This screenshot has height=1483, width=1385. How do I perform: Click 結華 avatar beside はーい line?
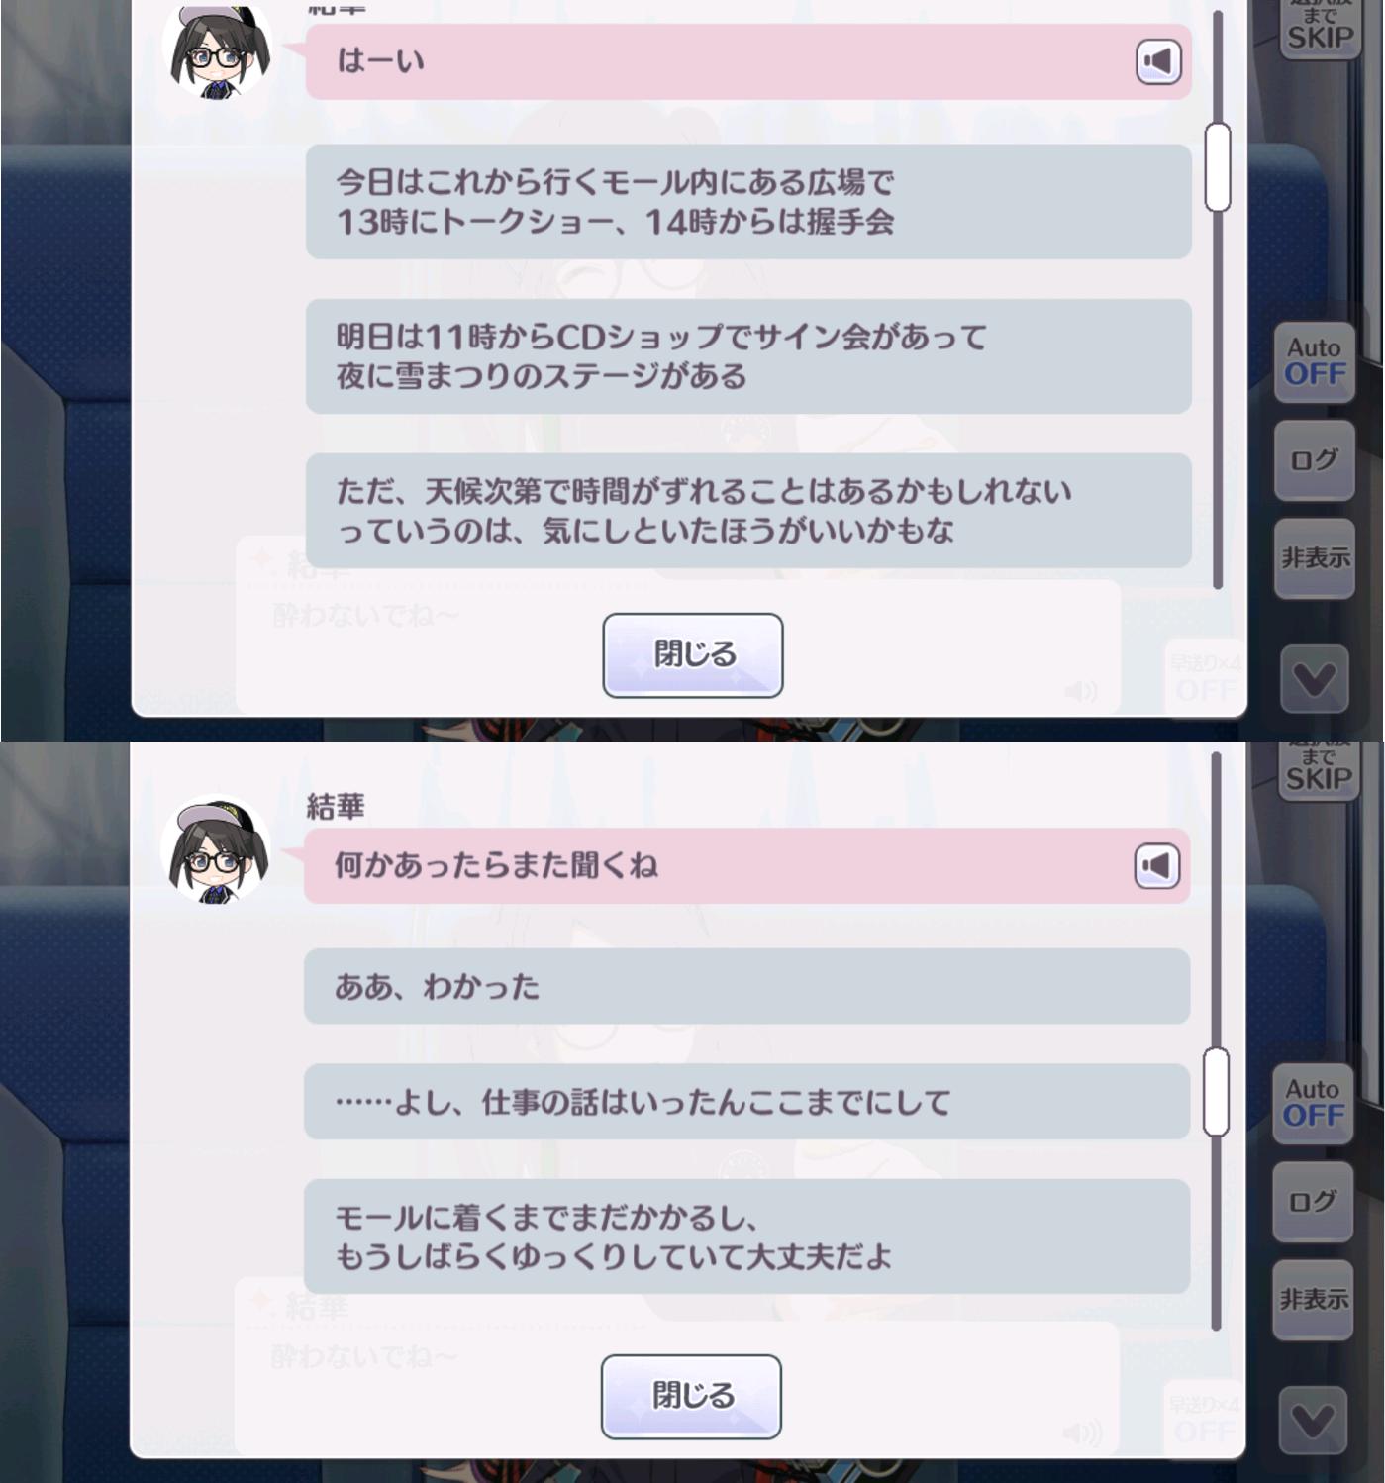(x=217, y=49)
